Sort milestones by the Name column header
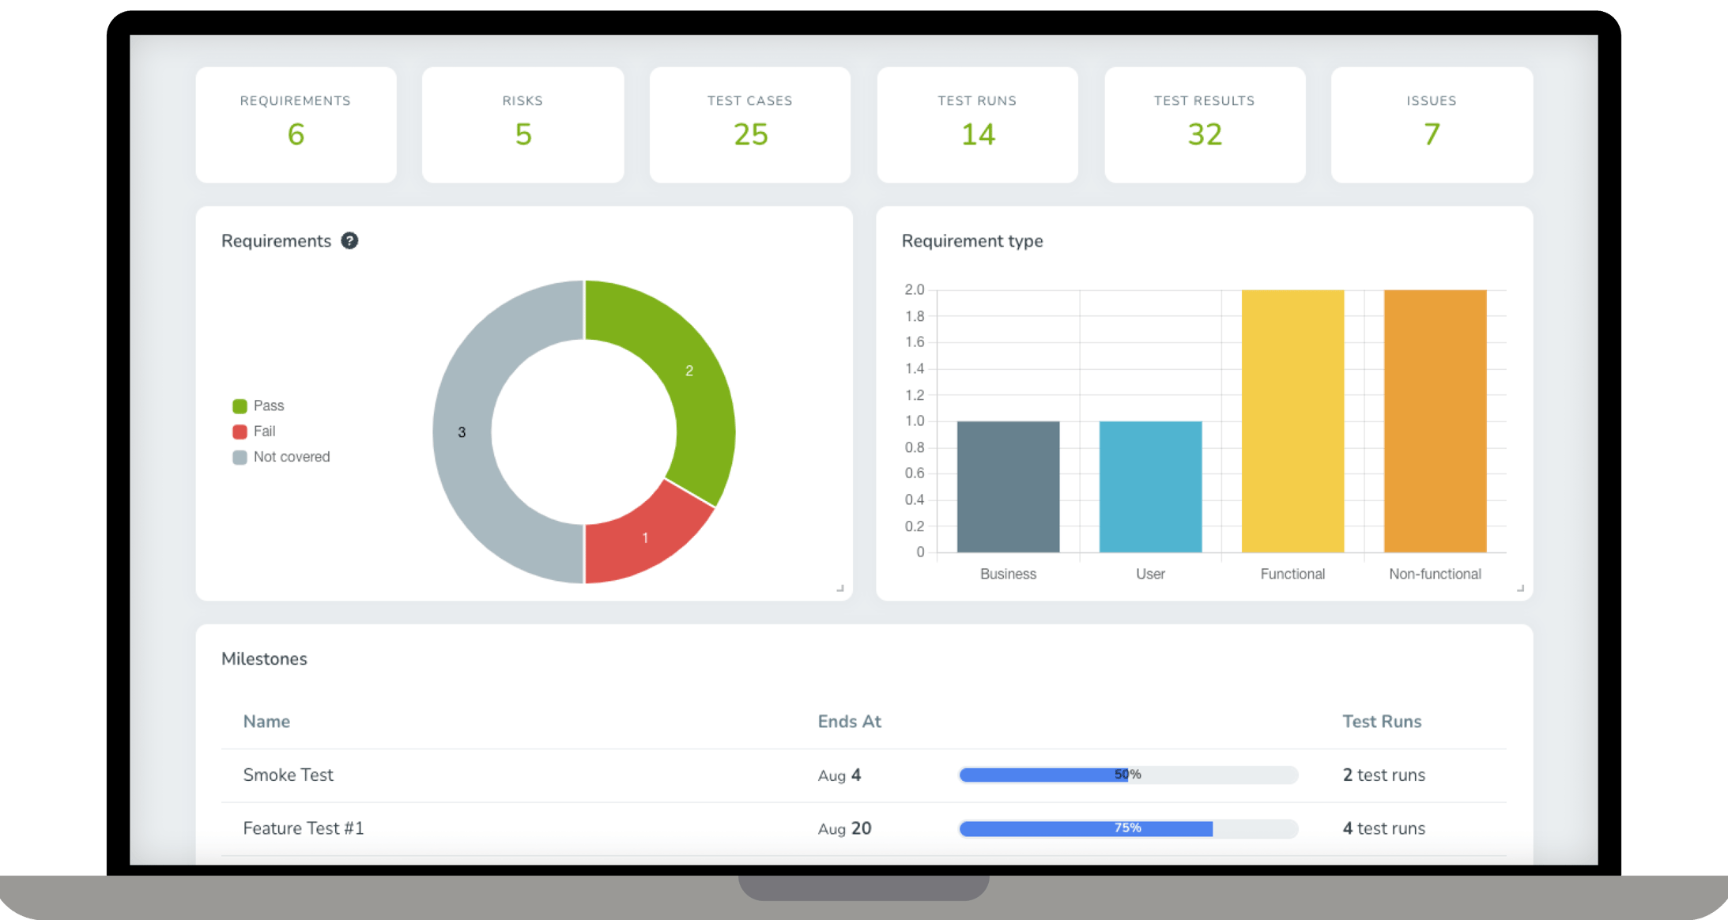Viewport: 1728px width, 920px height. [266, 721]
